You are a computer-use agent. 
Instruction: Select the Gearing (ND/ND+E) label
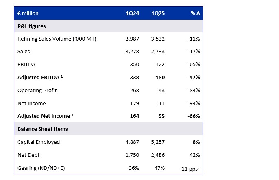[x=41, y=168]
